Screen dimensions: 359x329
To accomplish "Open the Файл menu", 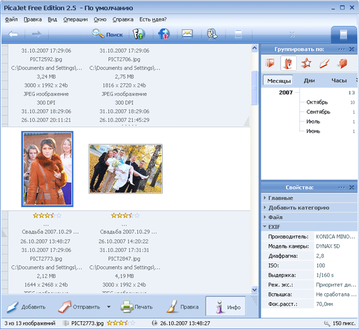I will click(x=11, y=20).
